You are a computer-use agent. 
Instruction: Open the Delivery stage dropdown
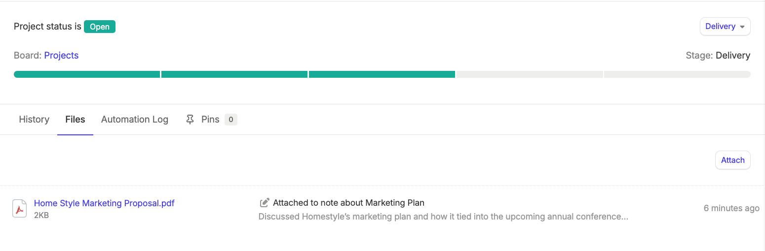pyautogui.click(x=725, y=27)
